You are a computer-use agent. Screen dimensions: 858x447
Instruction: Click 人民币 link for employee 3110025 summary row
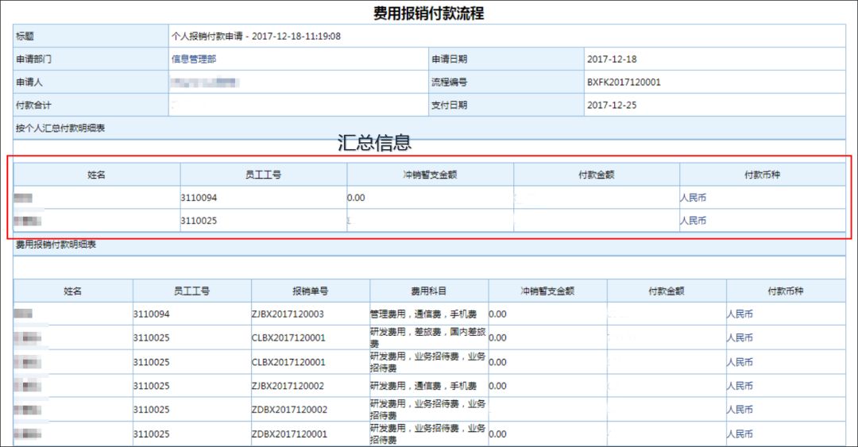point(693,221)
